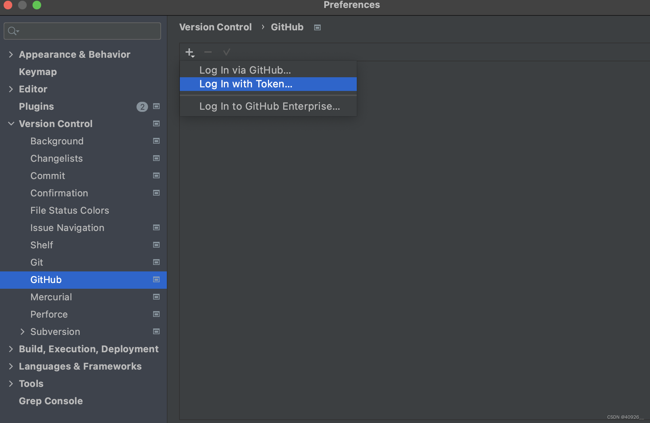Click the project icon beside Confirmation
The image size is (650, 423).
pos(156,193)
